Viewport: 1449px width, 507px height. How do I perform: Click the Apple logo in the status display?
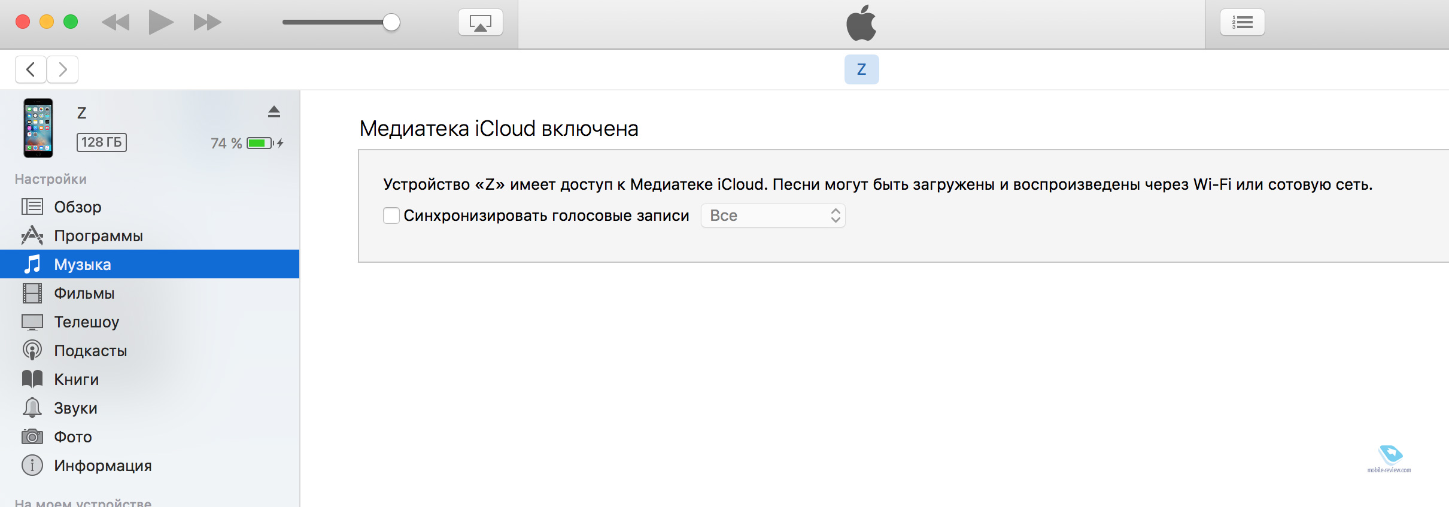861,23
